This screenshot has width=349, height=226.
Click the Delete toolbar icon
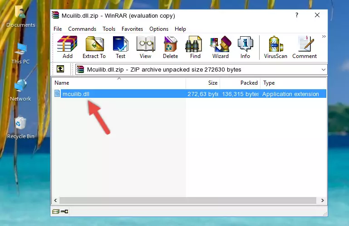coord(171,47)
